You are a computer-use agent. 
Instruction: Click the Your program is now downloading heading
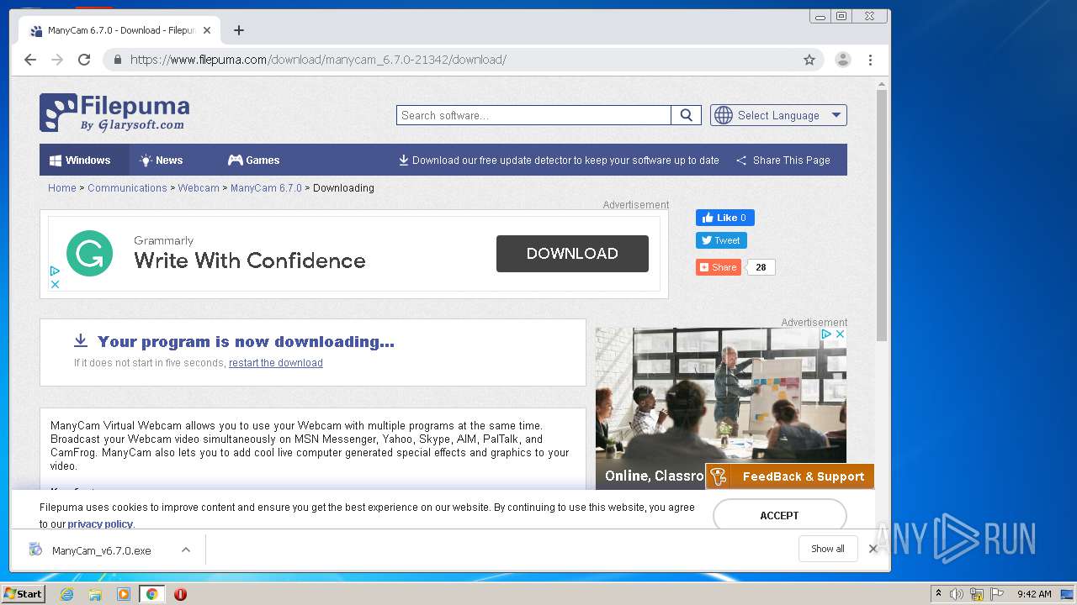tap(246, 341)
